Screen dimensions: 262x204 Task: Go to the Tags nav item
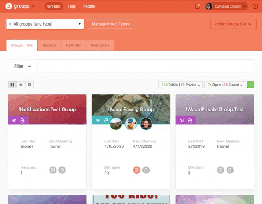[72, 7]
